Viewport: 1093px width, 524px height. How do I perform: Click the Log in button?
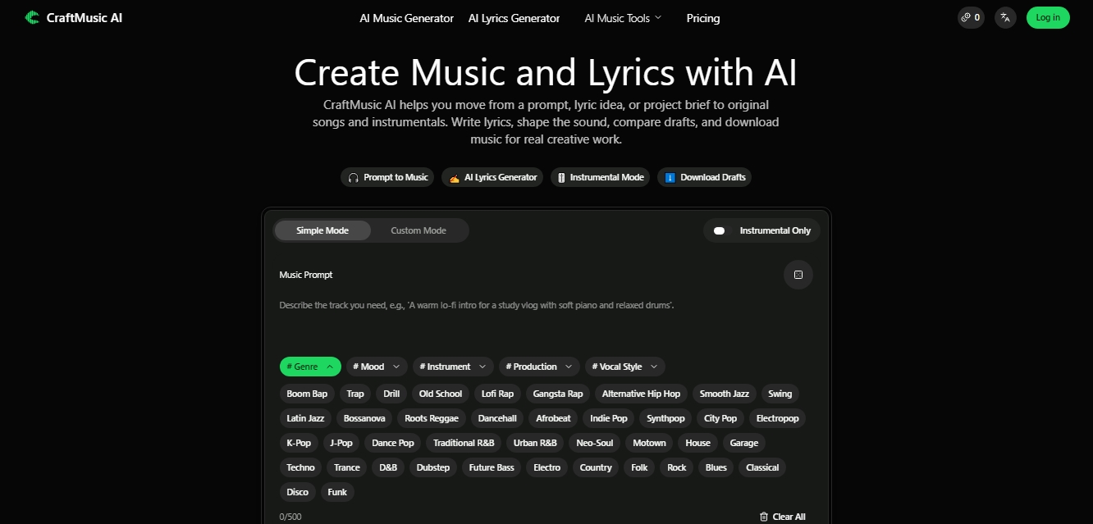1048,17
